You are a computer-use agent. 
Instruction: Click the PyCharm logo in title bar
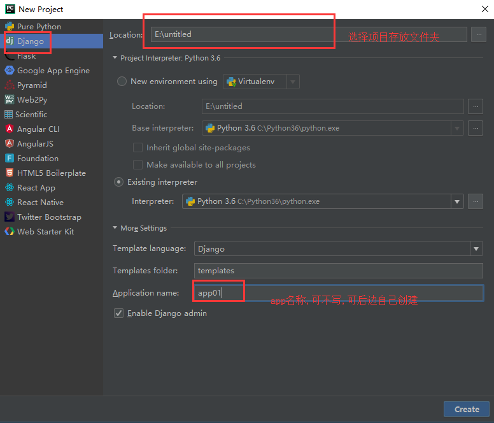tap(10, 9)
